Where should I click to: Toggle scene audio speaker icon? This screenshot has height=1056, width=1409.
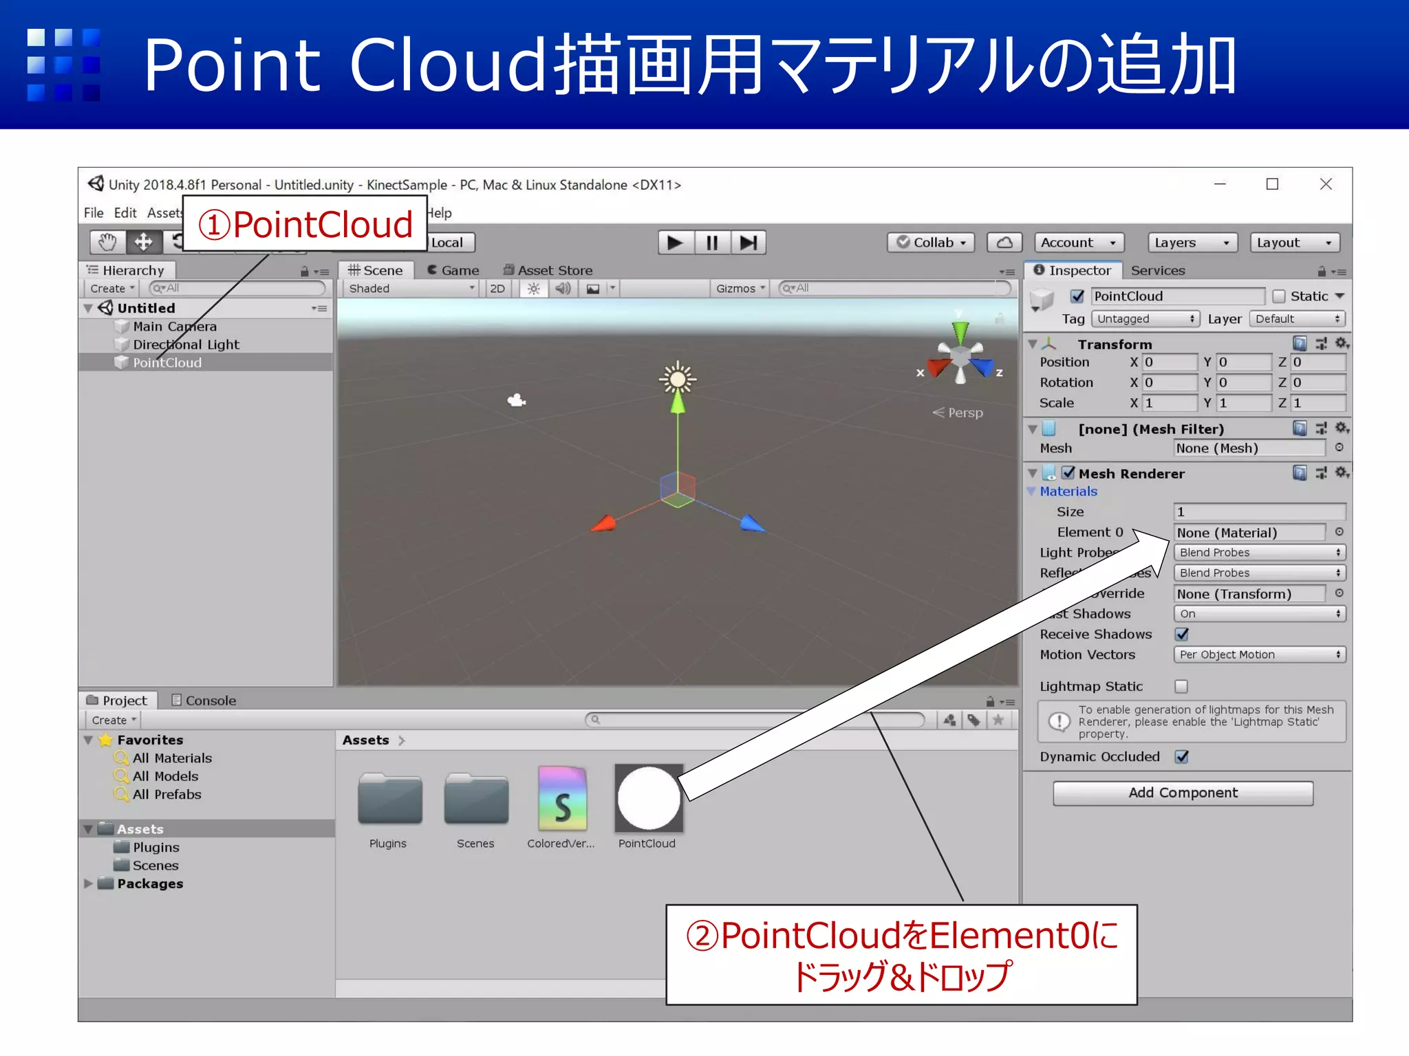[x=563, y=289]
